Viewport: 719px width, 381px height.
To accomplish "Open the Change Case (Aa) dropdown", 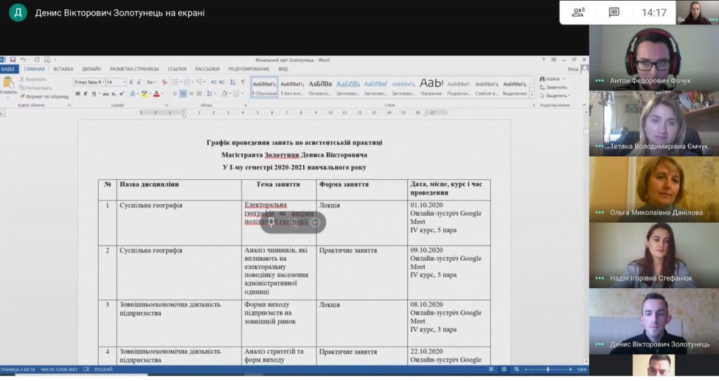I will point(151,82).
